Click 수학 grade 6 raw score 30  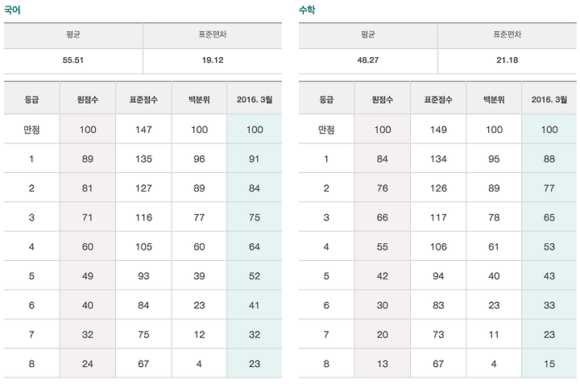(x=383, y=305)
